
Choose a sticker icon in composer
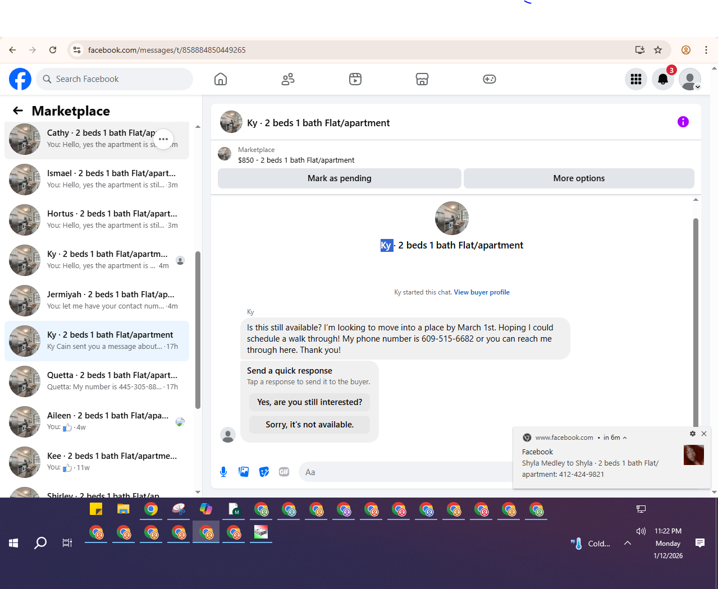point(264,472)
